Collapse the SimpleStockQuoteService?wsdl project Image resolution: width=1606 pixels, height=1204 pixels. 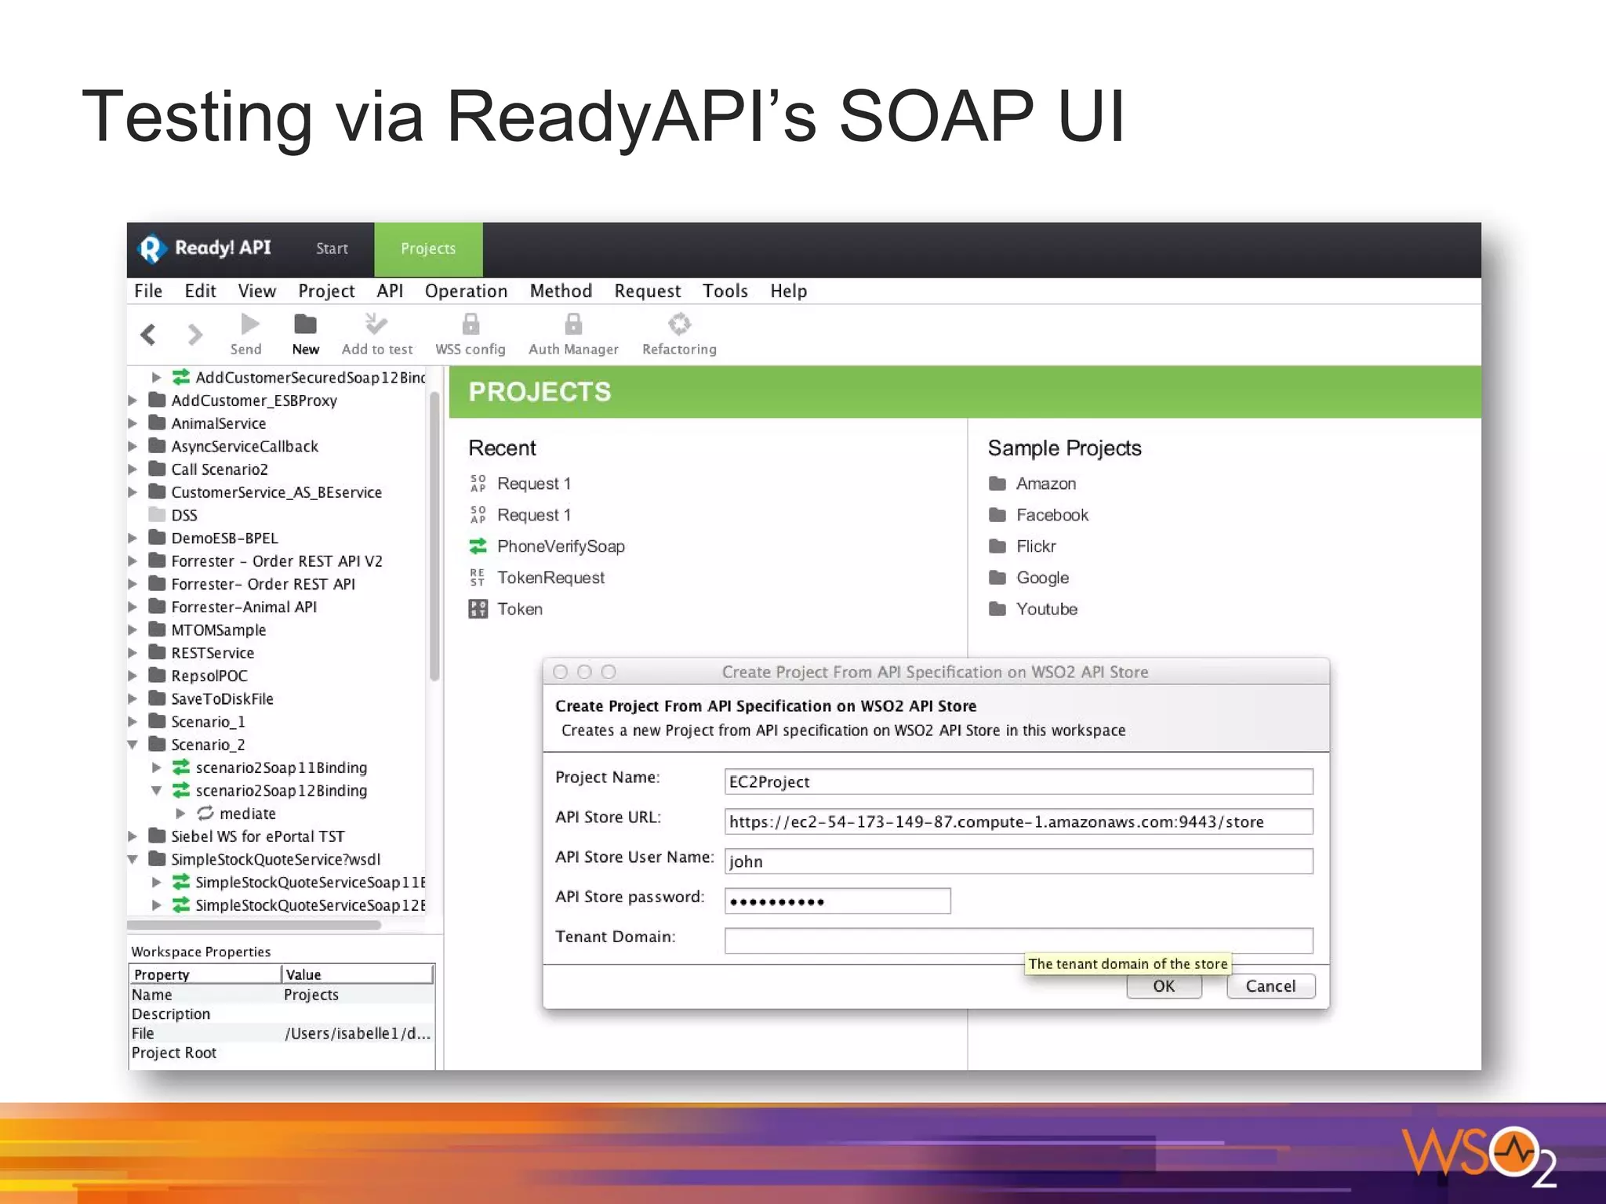click(x=133, y=859)
